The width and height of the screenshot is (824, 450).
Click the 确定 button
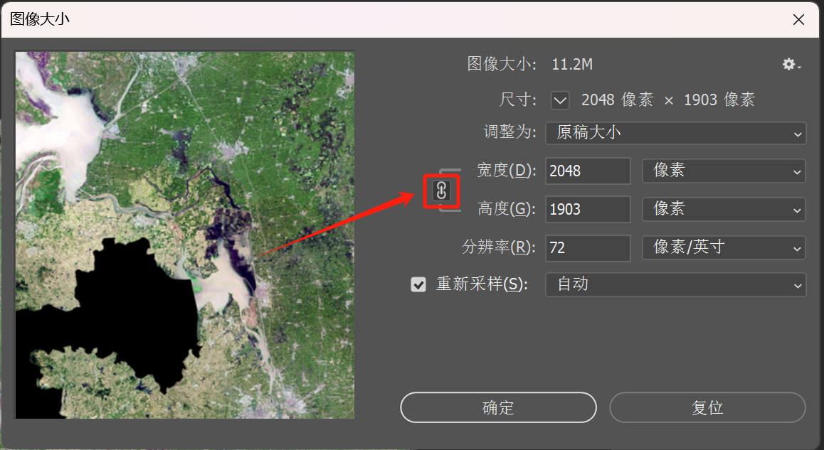pyautogui.click(x=498, y=407)
